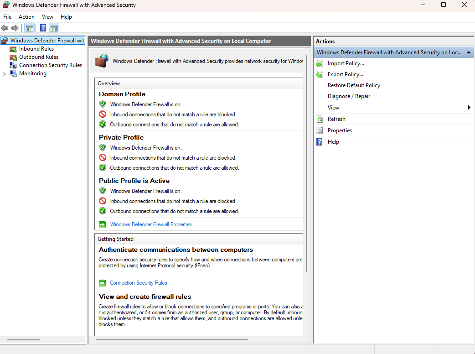
Task: Open the File menu
Action: tap(7, 17)
